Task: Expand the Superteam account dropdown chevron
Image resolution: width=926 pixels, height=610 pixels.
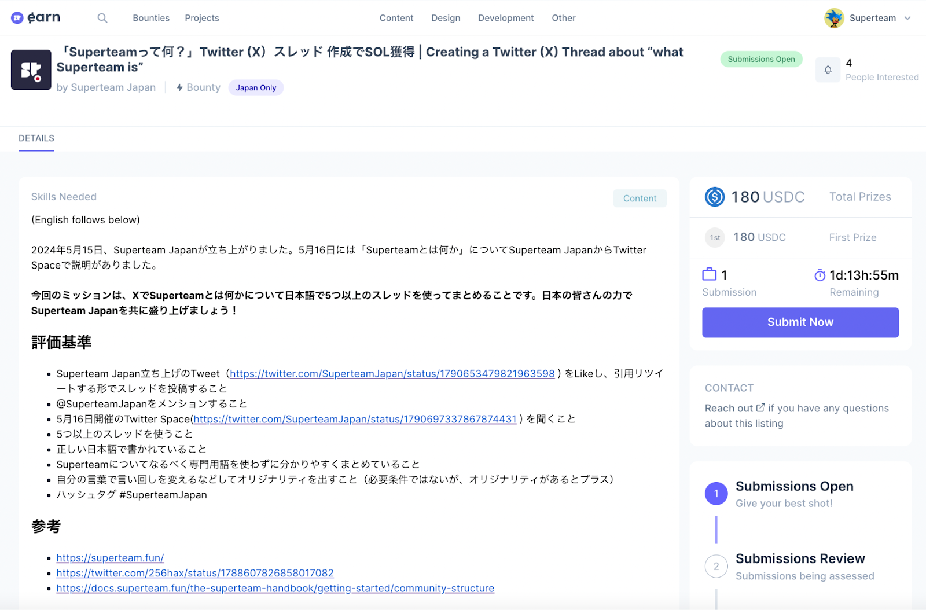Action: (907, 18)
